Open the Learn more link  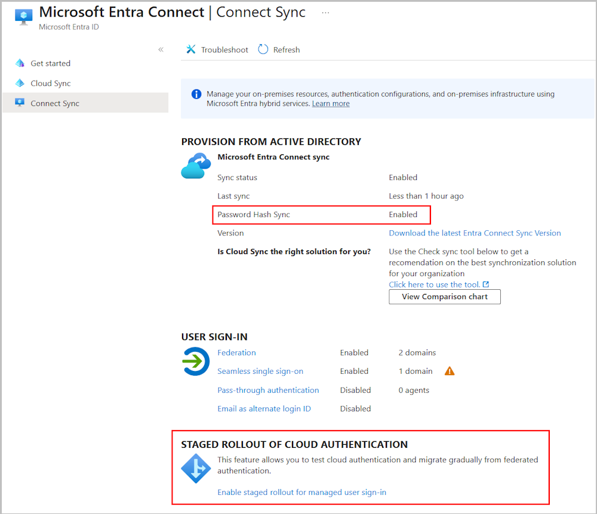pyautogui.click(x=331, y=103)
